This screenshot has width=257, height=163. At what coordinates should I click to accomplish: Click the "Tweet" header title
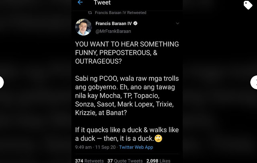tap(102, 3)
